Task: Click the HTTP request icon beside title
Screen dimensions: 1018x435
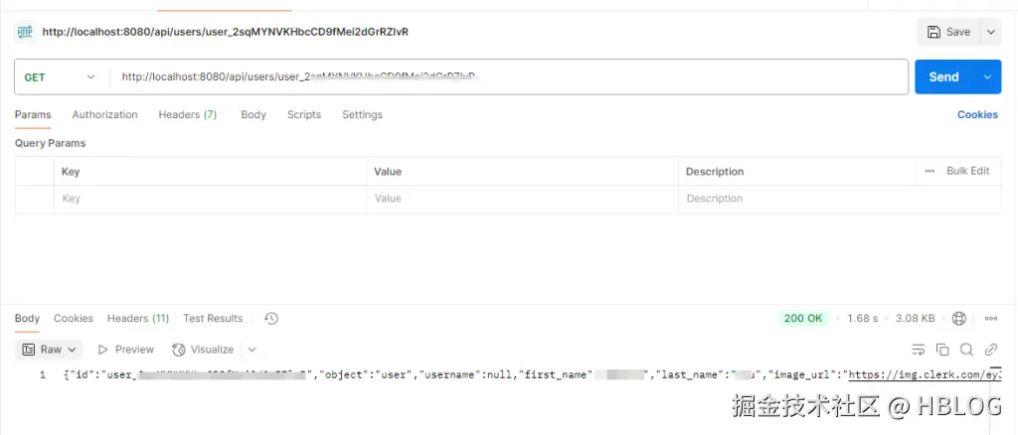Action: point(25,32)
